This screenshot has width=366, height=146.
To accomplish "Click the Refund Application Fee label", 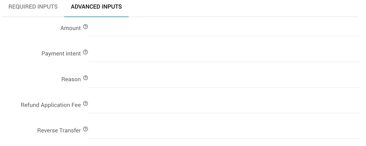I will coord(51,105).
